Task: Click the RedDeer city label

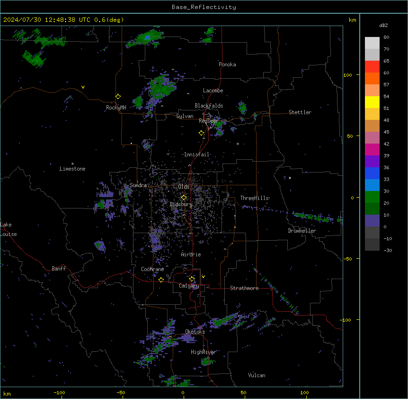Action: coord(208,121)
